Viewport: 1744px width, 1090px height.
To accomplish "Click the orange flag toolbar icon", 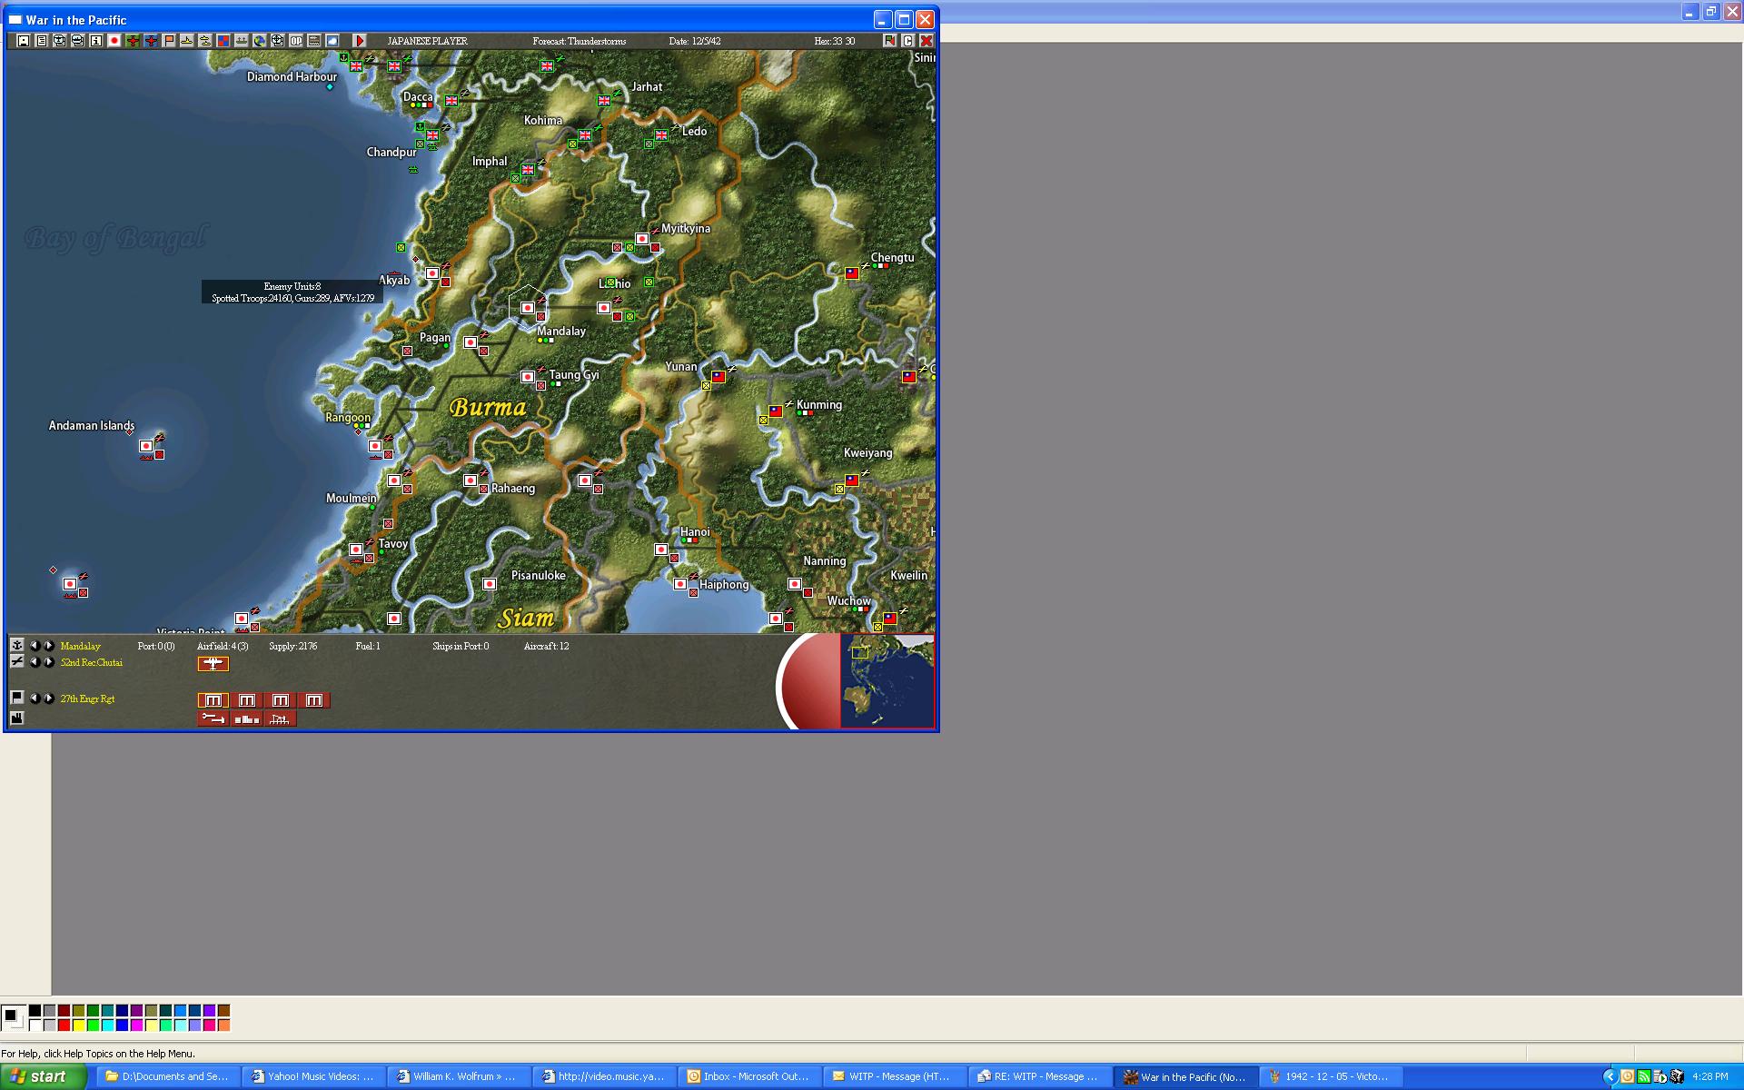I will click(169, 41).
